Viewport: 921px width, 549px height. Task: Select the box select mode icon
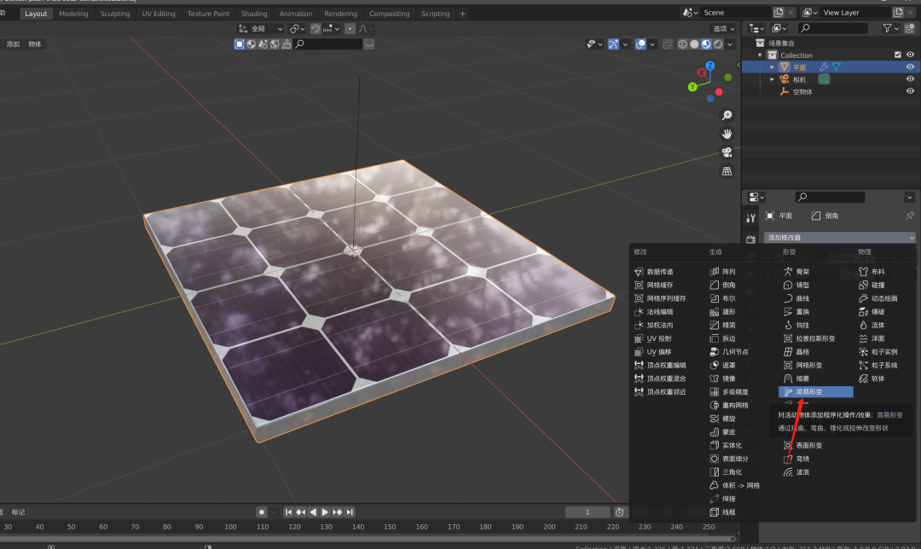point(239,44)
